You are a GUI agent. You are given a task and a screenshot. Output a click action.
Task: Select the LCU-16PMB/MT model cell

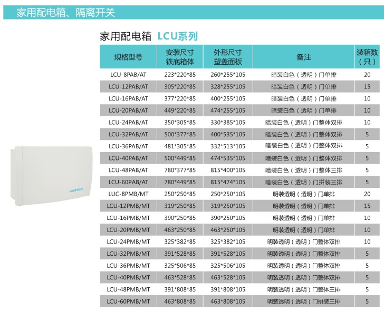(x=128, y=218)
